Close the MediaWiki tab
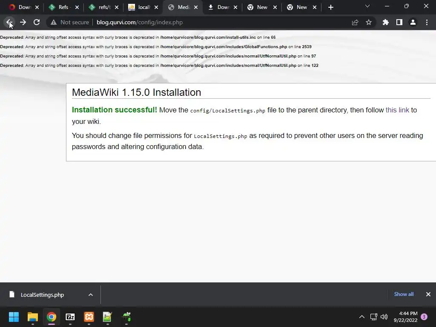Screen dimensions: 436x327 pyautogui.click(x=196, y=7)
